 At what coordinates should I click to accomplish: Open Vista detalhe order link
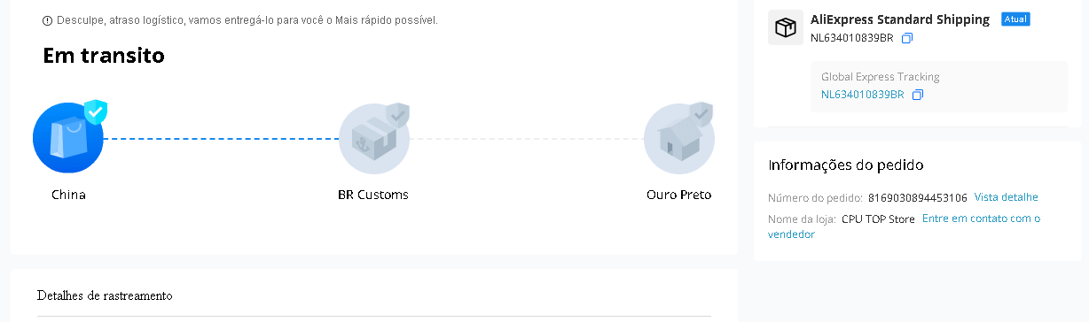tap(1006, 197)
